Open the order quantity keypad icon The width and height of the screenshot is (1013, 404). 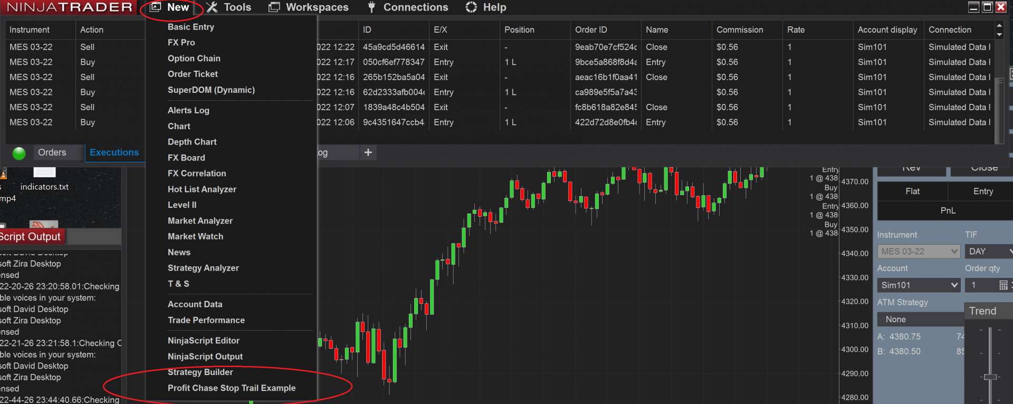(1004, 285)
